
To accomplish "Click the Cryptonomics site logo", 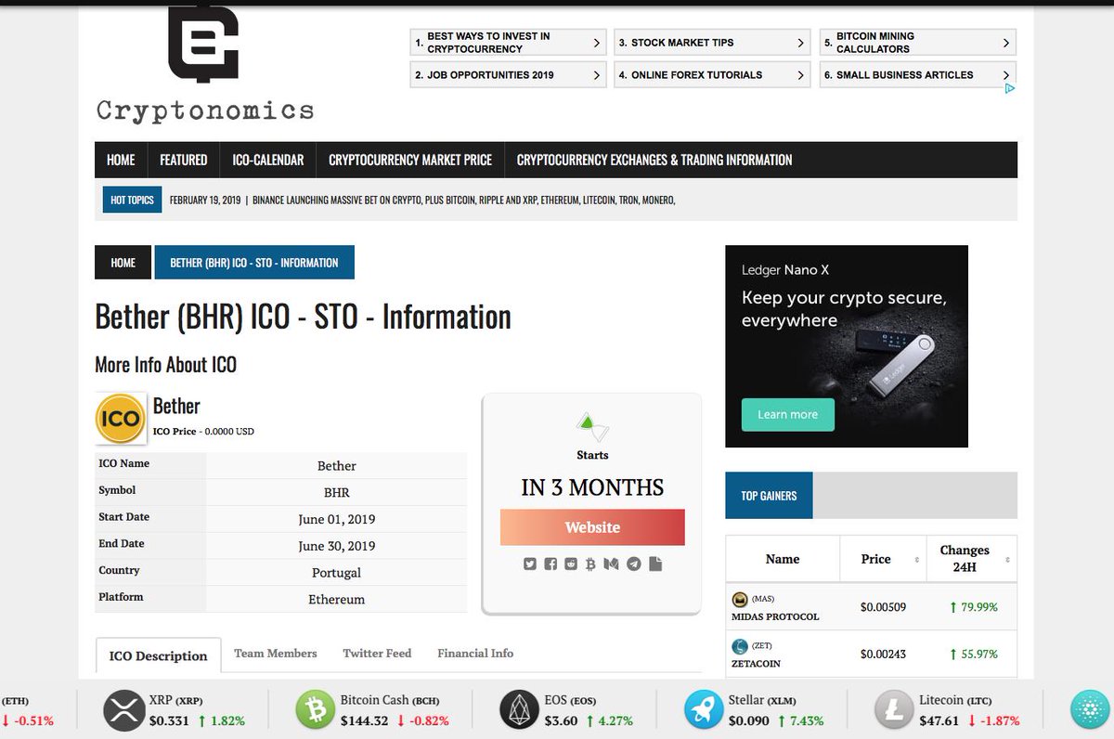I will click(x=204, y=64).
